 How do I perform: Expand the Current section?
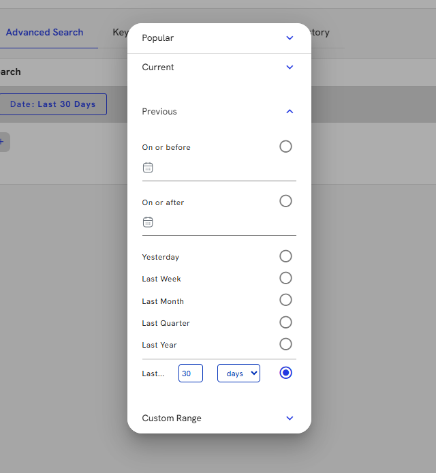pos(290,67)
